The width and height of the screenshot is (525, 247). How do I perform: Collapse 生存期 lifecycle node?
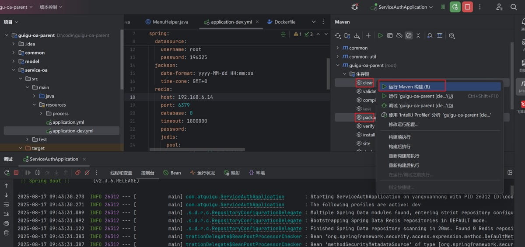344,74
